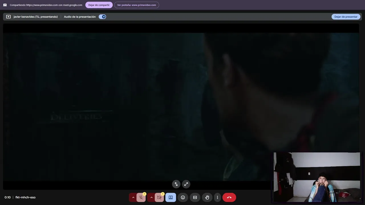Viewport: 365px width, 205px height.
Task: Toggle the Audio de la presentación switch
Action: 102,17
